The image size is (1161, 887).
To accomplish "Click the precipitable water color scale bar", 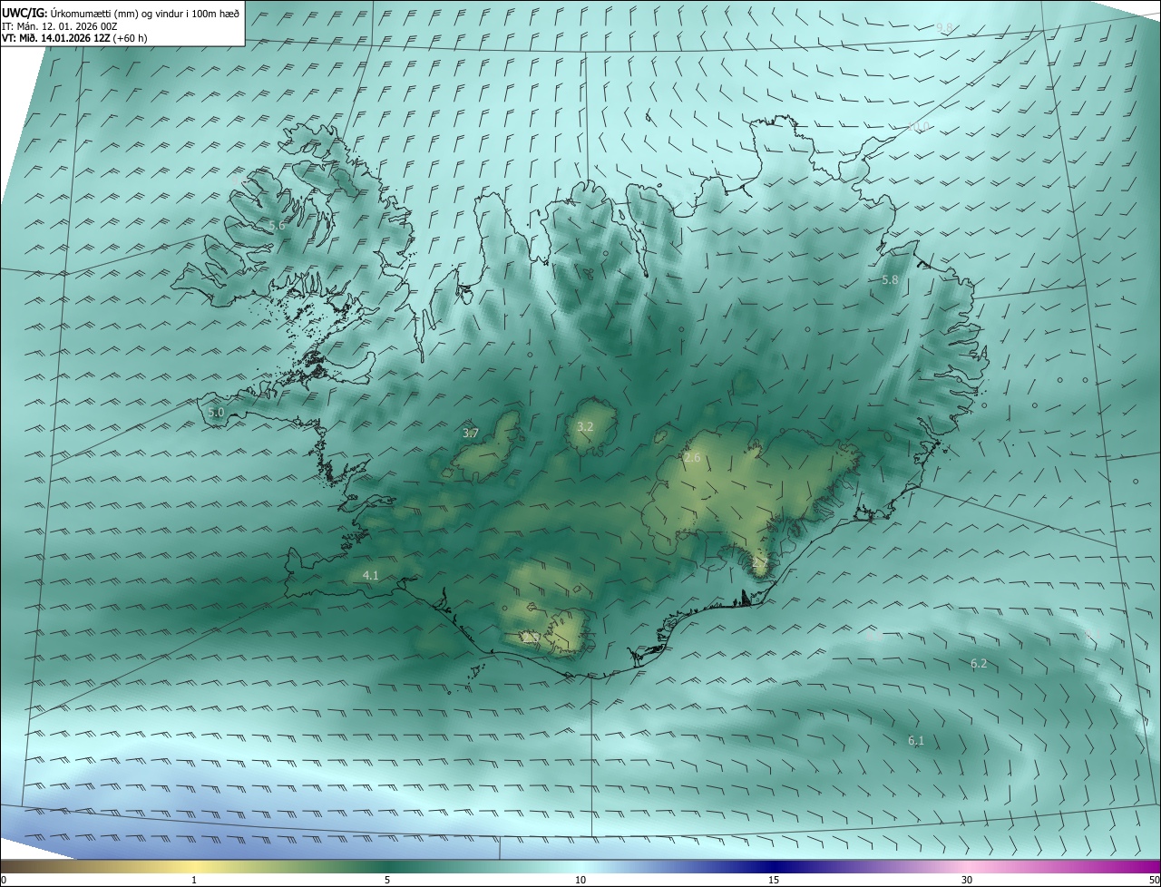I will click(x=580, y=866).
